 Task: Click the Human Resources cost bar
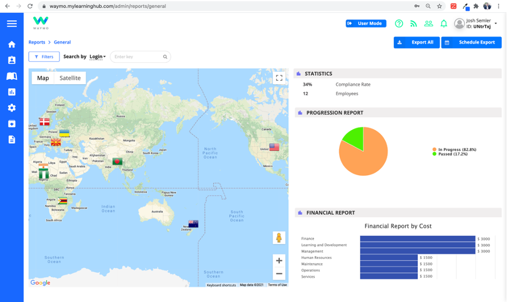(x=389, y=257)
